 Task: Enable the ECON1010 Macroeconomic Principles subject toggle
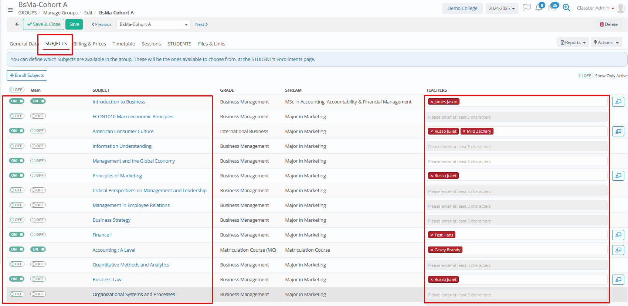[x=17, y=116]
